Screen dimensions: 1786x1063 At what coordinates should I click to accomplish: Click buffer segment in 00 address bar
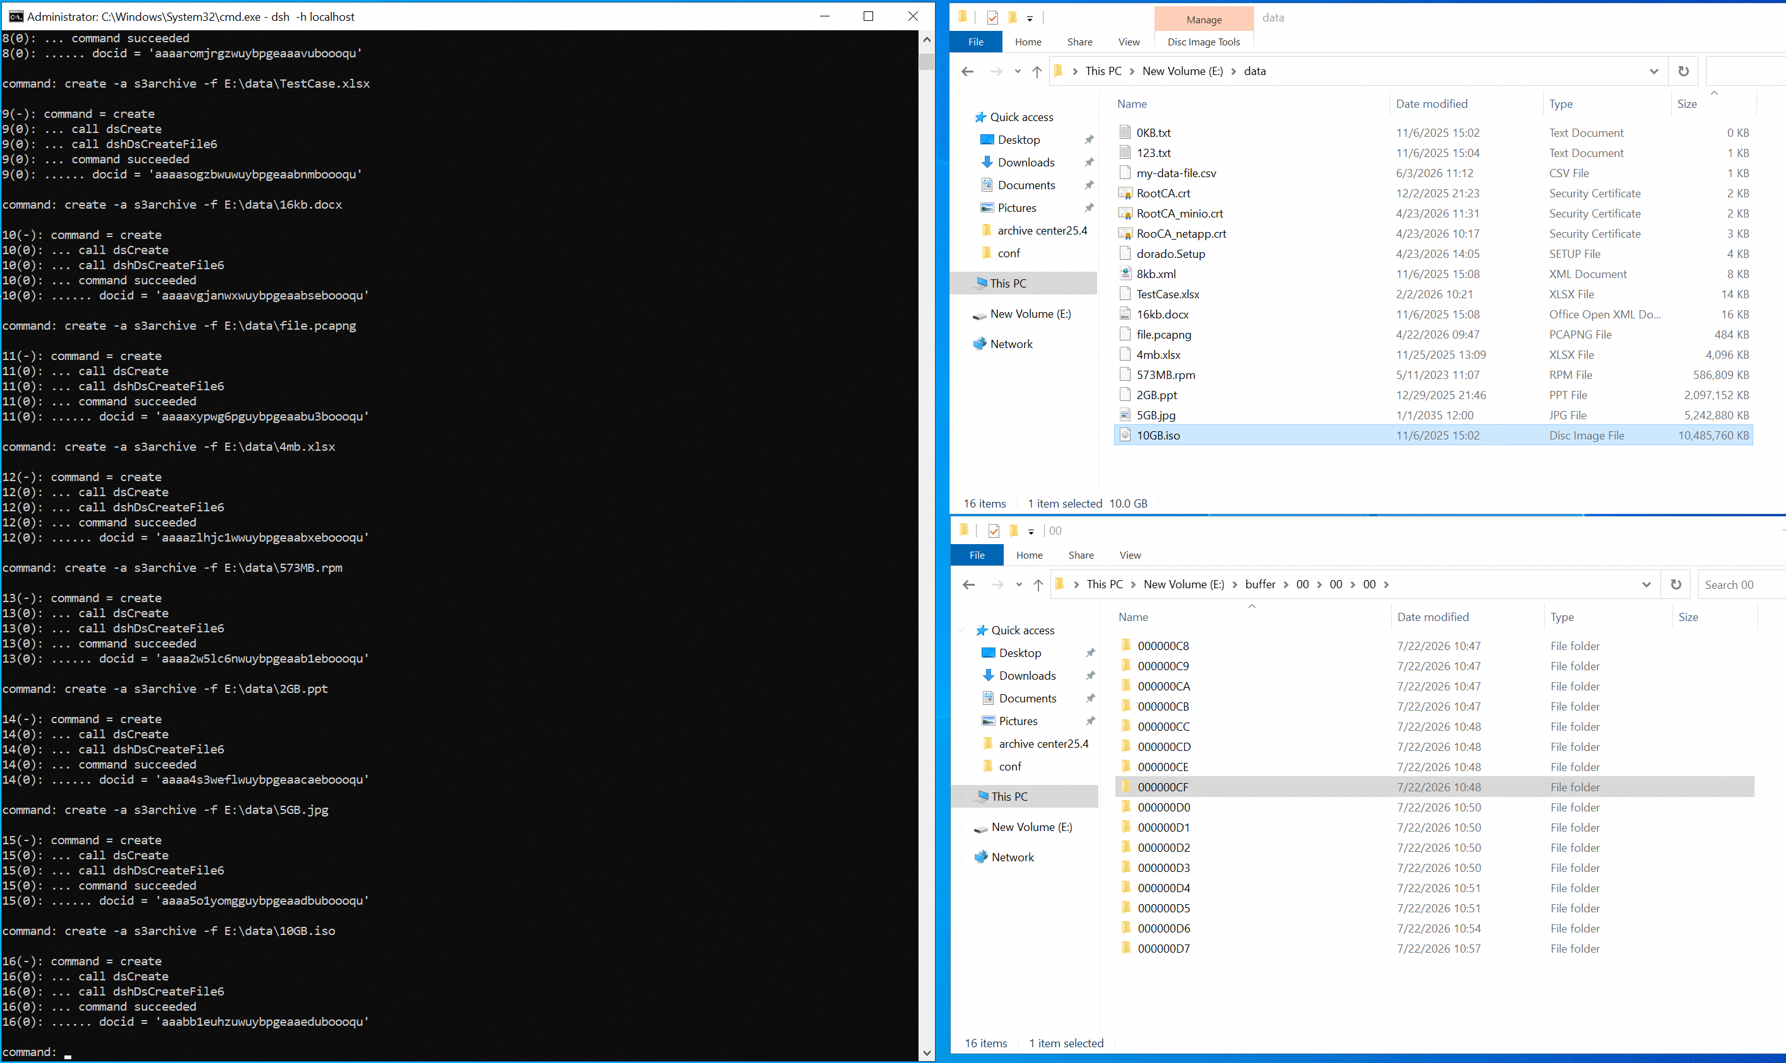1260,584
